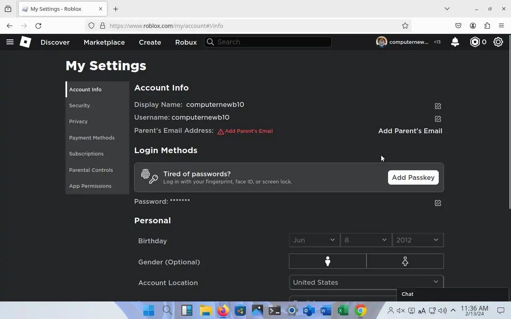Switch to the Privacy settings tab

(x=97, y=121)
